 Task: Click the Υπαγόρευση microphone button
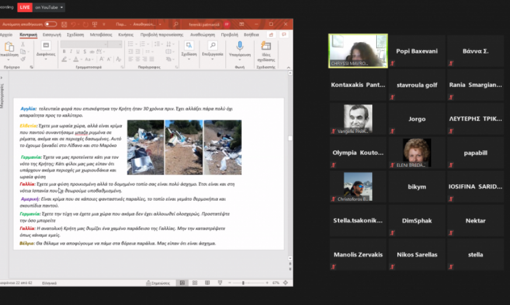point(240,50)
